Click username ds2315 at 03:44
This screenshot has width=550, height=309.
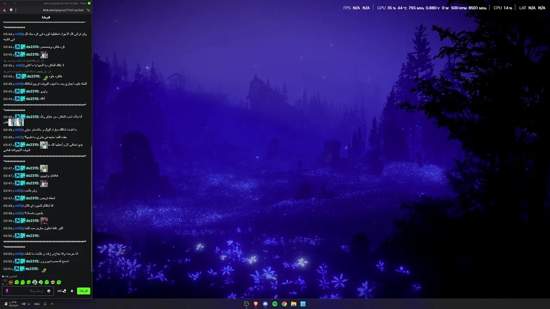point(32,47)
